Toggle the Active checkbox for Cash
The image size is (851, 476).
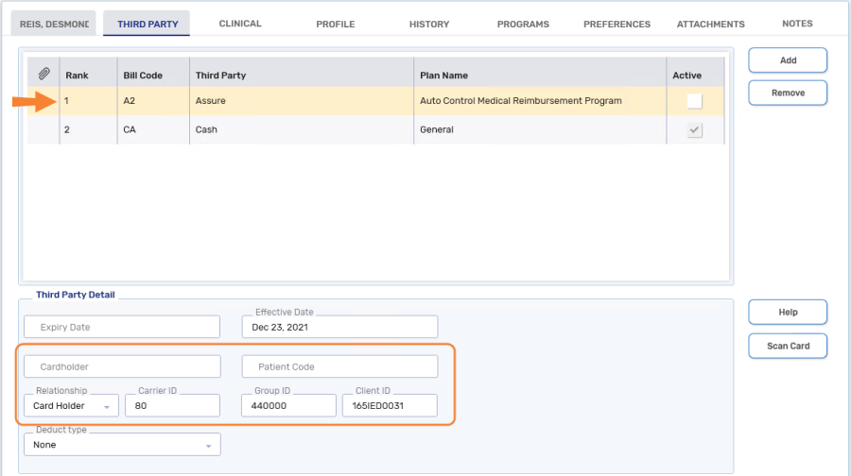(695, 130)
